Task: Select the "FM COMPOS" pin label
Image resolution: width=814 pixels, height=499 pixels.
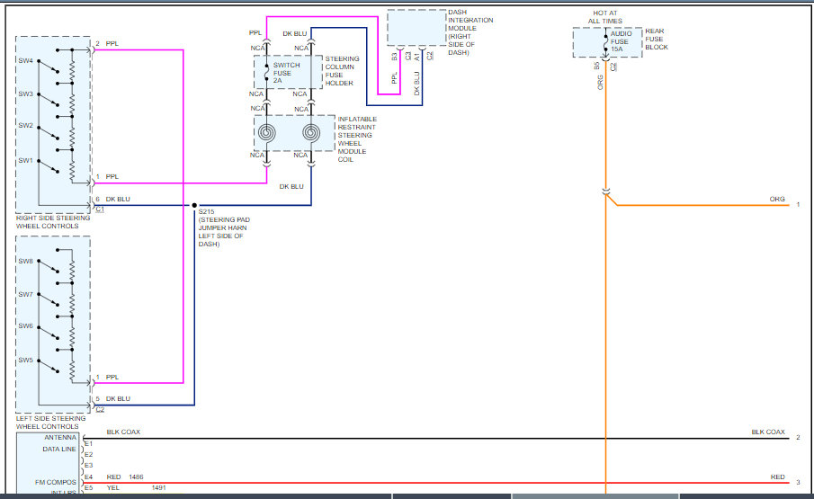Action: [x=52, y=483]
